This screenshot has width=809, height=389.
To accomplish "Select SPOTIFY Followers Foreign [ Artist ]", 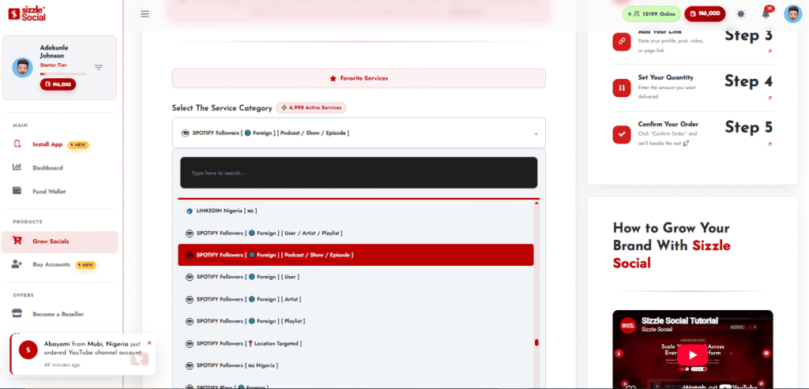I will 356,299.
